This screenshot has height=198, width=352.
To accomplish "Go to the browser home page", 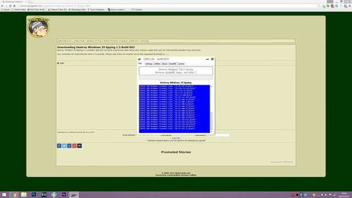I will (14, 6).
